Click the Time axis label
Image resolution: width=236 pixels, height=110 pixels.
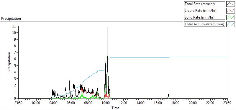(x=116, y=108)
